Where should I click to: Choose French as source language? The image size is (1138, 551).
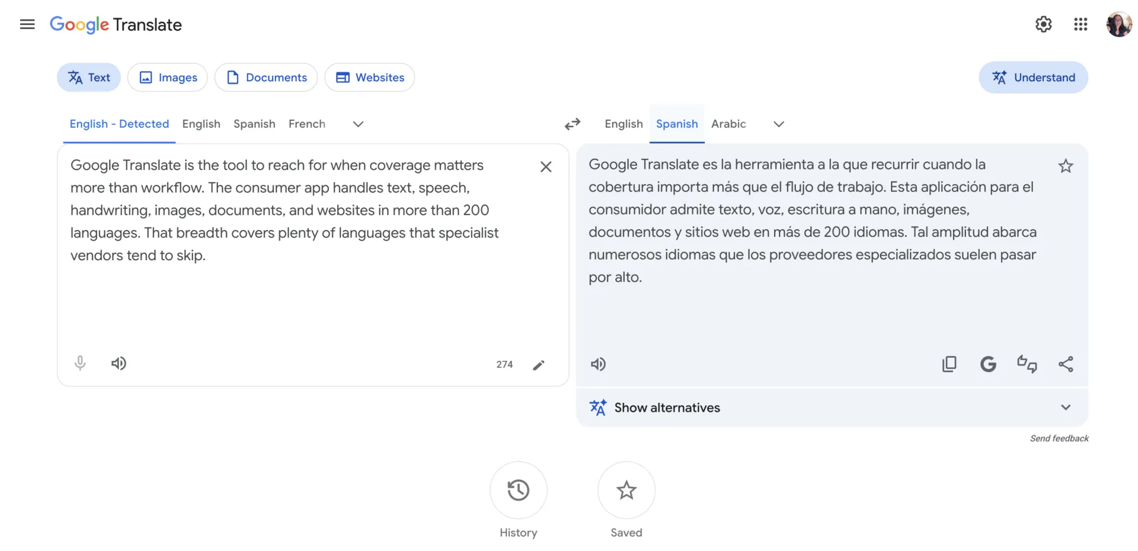pyautogui.click(x=307, y=124)
